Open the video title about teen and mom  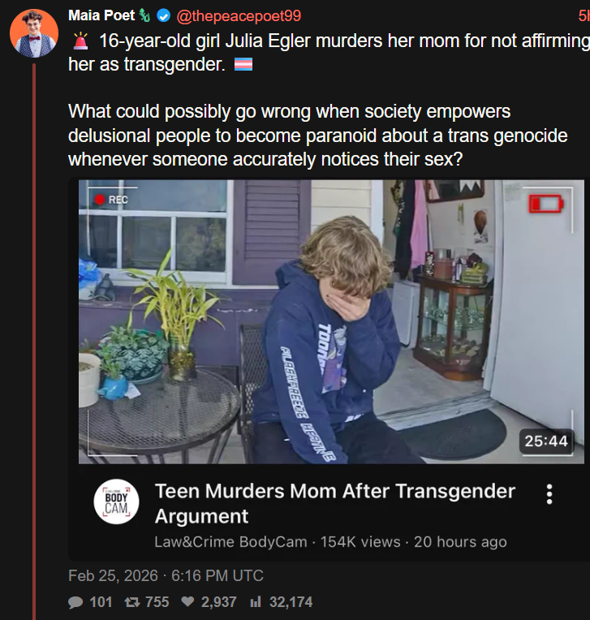[335, 503]
